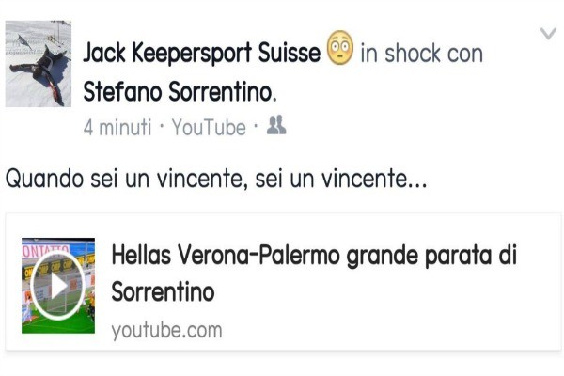Click the 'in shock con' feeling text
The height and width of the screenshot is (376, 564).
pos(421,54)
